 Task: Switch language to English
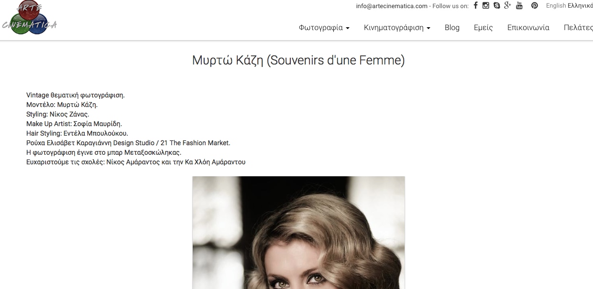(x=556, y=6)
